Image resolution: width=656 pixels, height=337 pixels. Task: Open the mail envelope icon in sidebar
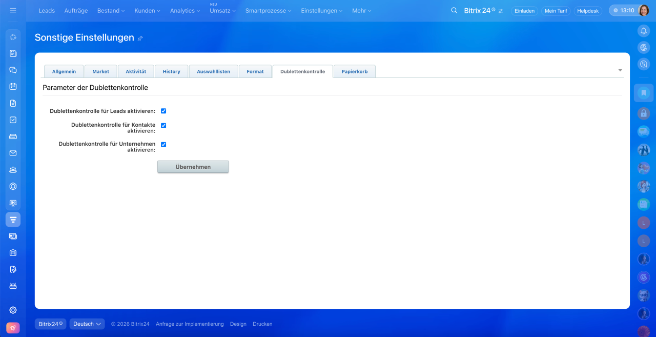click(x=13, y=153)
